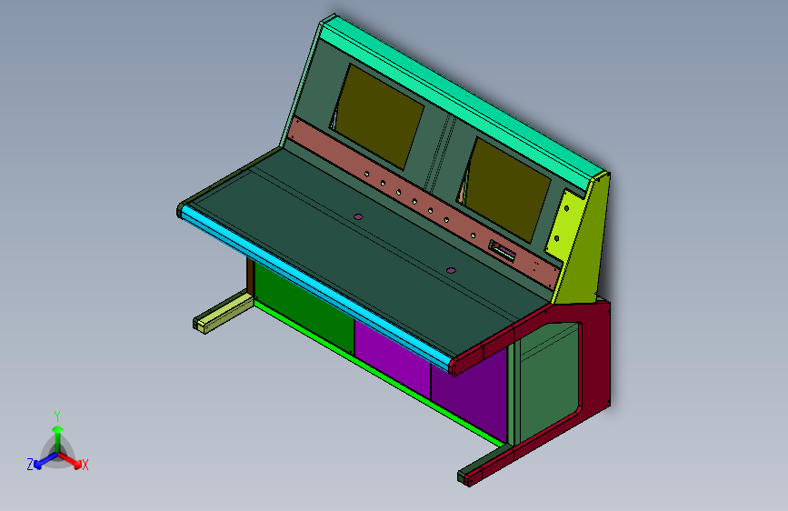Click the blue Z axis of the triad

point(45,460)
